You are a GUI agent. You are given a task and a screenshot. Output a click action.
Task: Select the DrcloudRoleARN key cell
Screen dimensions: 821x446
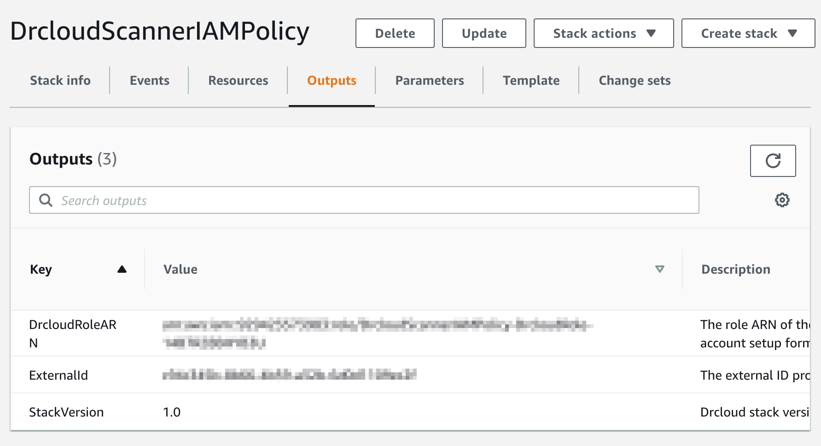[73, 334]
